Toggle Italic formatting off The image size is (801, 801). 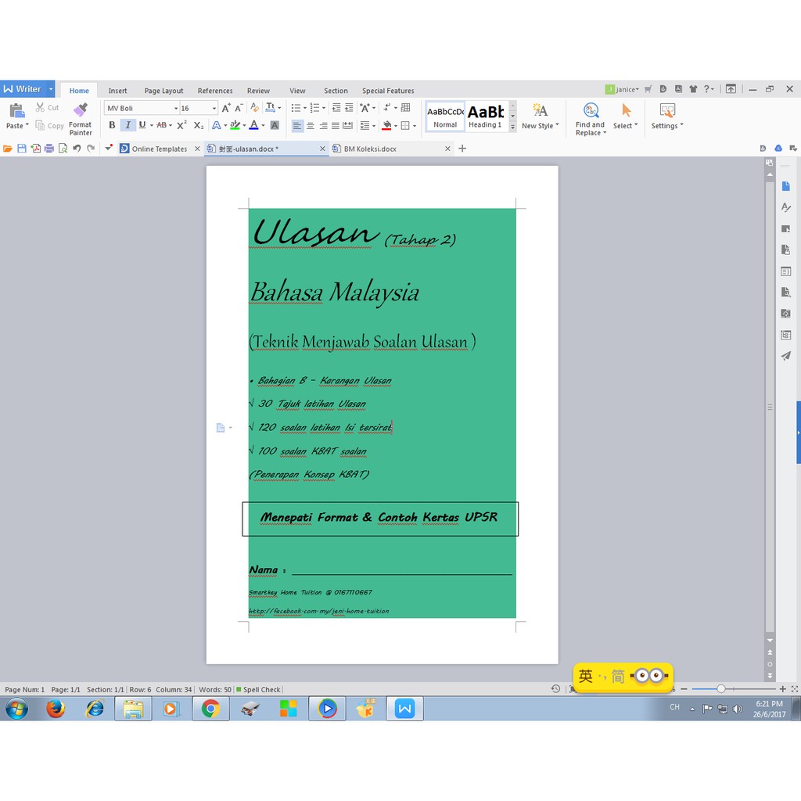(128, 125)
